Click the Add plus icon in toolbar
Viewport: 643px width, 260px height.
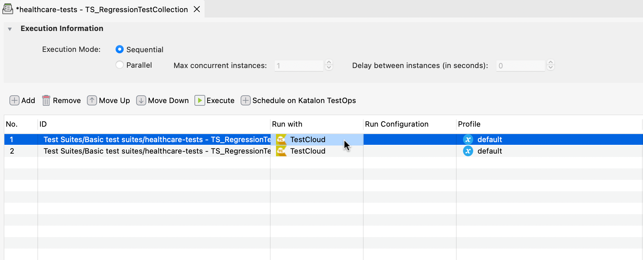coord(14,101)
